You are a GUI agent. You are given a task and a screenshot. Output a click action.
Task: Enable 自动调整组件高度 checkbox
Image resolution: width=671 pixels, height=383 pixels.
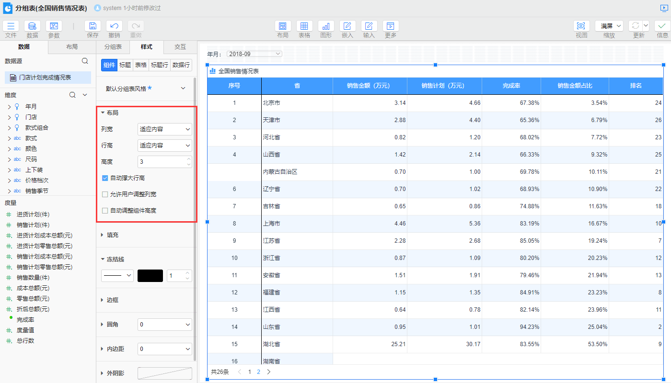(105, 211)
